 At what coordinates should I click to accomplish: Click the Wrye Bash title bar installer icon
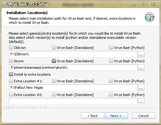tap(4, 4)
